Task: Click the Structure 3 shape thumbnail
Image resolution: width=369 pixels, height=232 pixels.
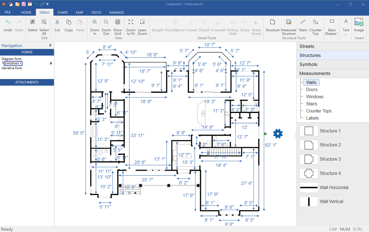Action: pyautogui.click(x=309, y=159)
